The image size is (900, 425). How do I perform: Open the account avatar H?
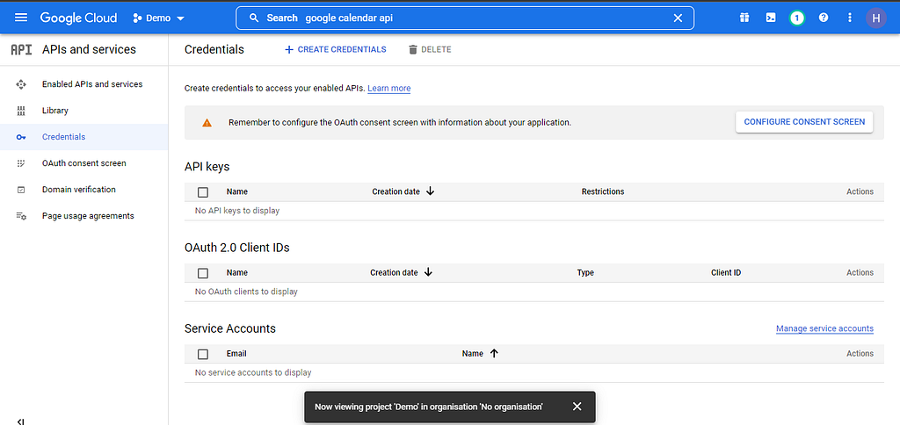tap(876, 18)
